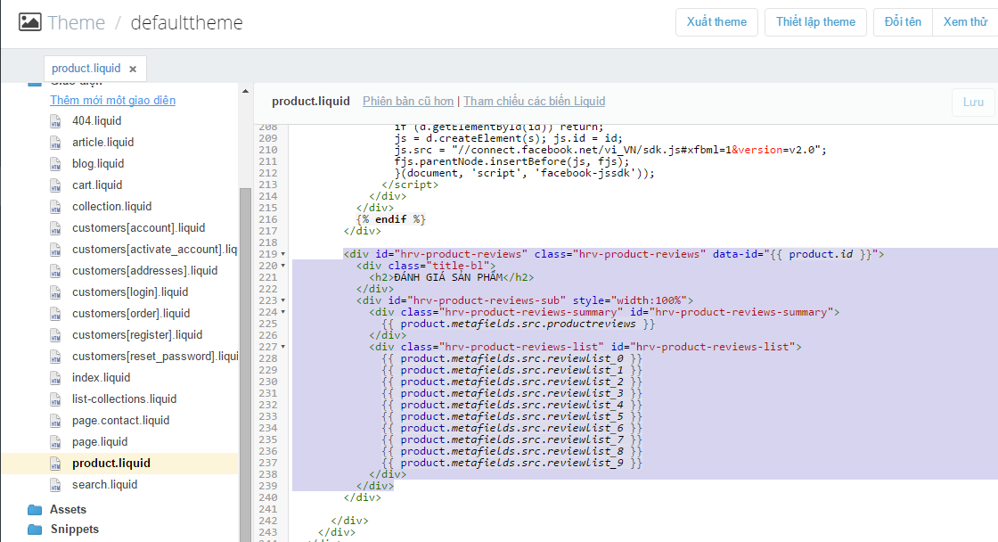Image resolution: width=998 pixels, height=542 pixels.
Task: Click the Đổi tên button
Action: click(904, 22)
